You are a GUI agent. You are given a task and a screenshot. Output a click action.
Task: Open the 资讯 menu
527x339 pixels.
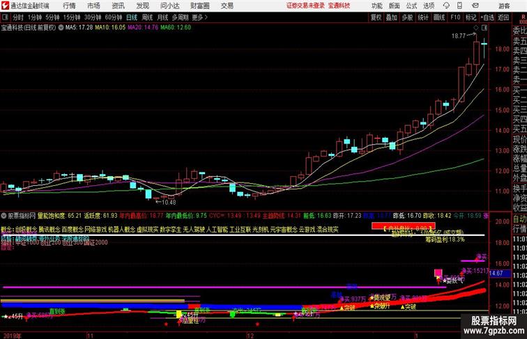point(118,6)
